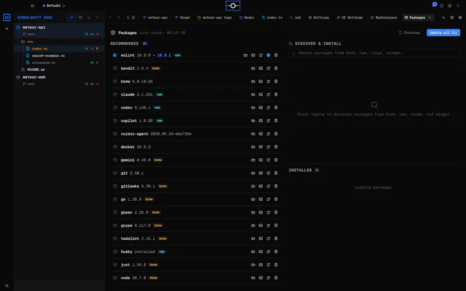This screenshot has height=291, width=466.
Task: Open external link icon for cursor-agent
Action: 269,134
